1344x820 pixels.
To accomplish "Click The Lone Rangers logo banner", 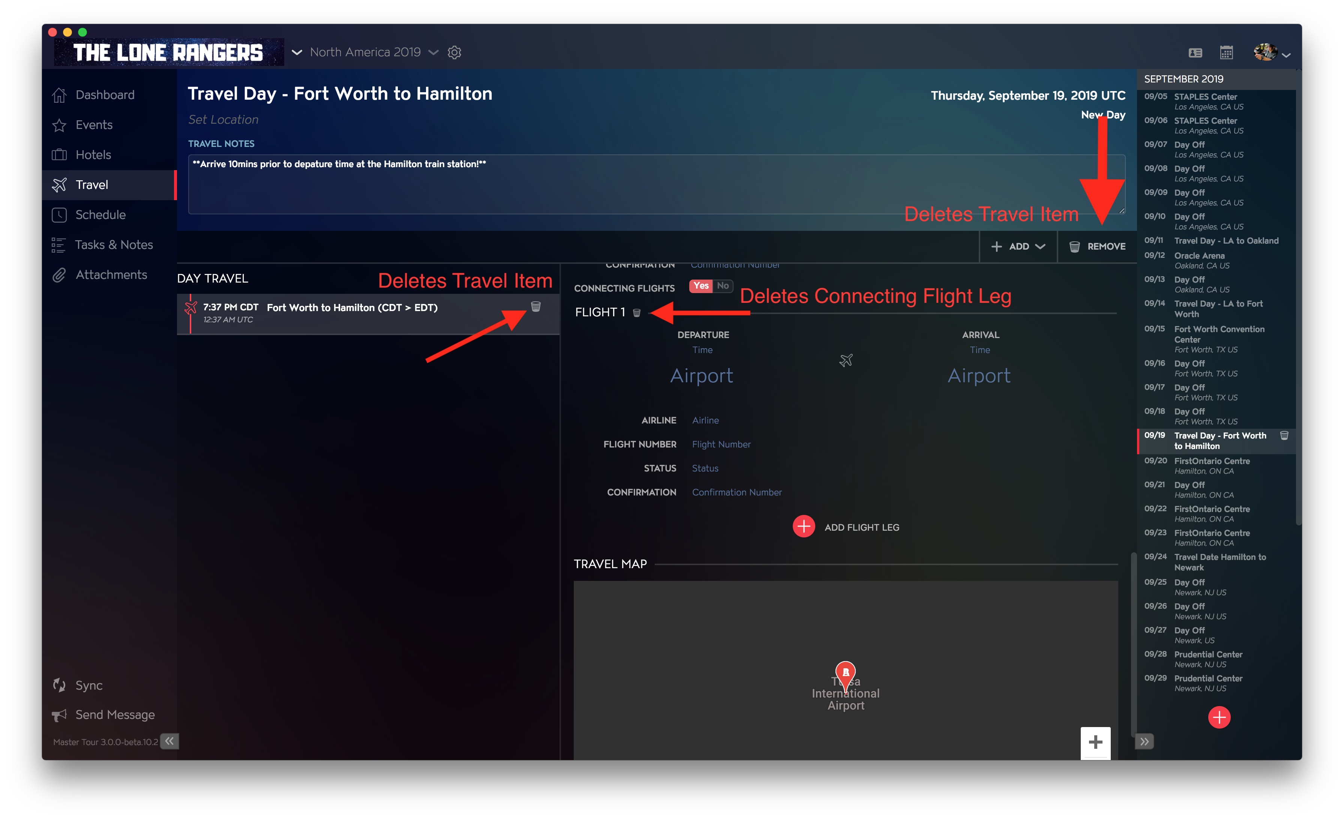I will 168,52.
